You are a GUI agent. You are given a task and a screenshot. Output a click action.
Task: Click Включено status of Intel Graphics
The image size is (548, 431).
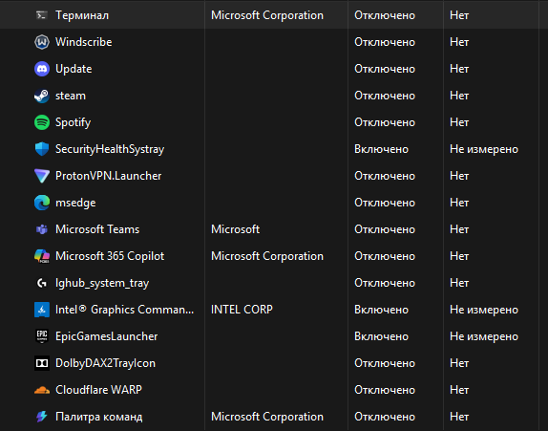click(381, 310)
